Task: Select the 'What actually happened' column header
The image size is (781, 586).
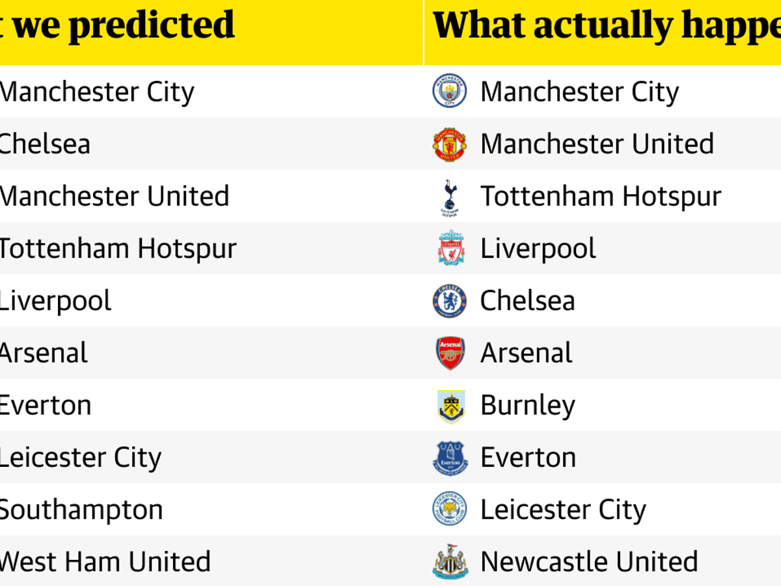Action: [x=605, y=26]
